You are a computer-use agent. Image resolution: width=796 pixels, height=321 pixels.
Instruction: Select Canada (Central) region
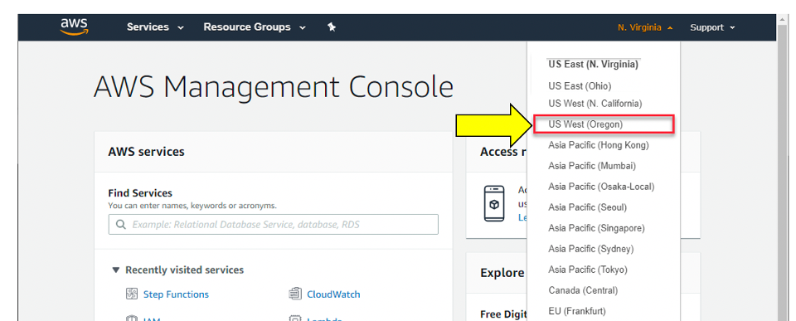click(583, 290)
